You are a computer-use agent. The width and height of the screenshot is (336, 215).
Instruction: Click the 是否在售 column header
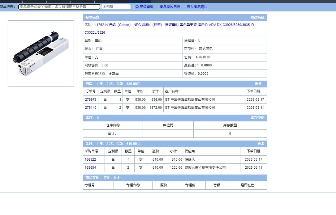248,185
